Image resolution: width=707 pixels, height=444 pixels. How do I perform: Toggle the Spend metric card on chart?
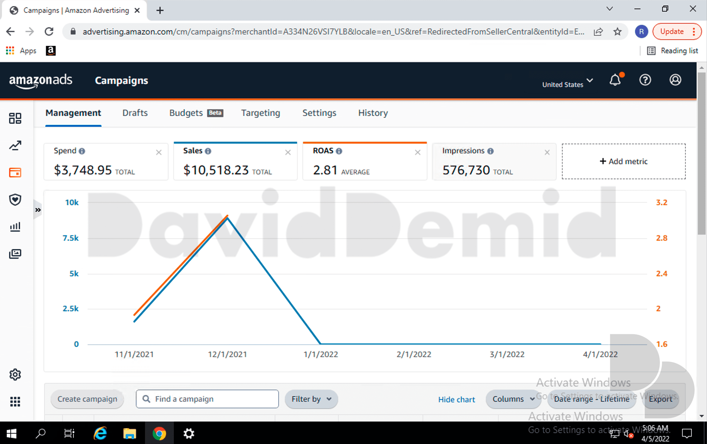(x=106, y=162)
